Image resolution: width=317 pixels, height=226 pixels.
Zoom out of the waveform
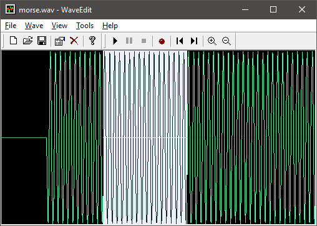click(227, 41)
